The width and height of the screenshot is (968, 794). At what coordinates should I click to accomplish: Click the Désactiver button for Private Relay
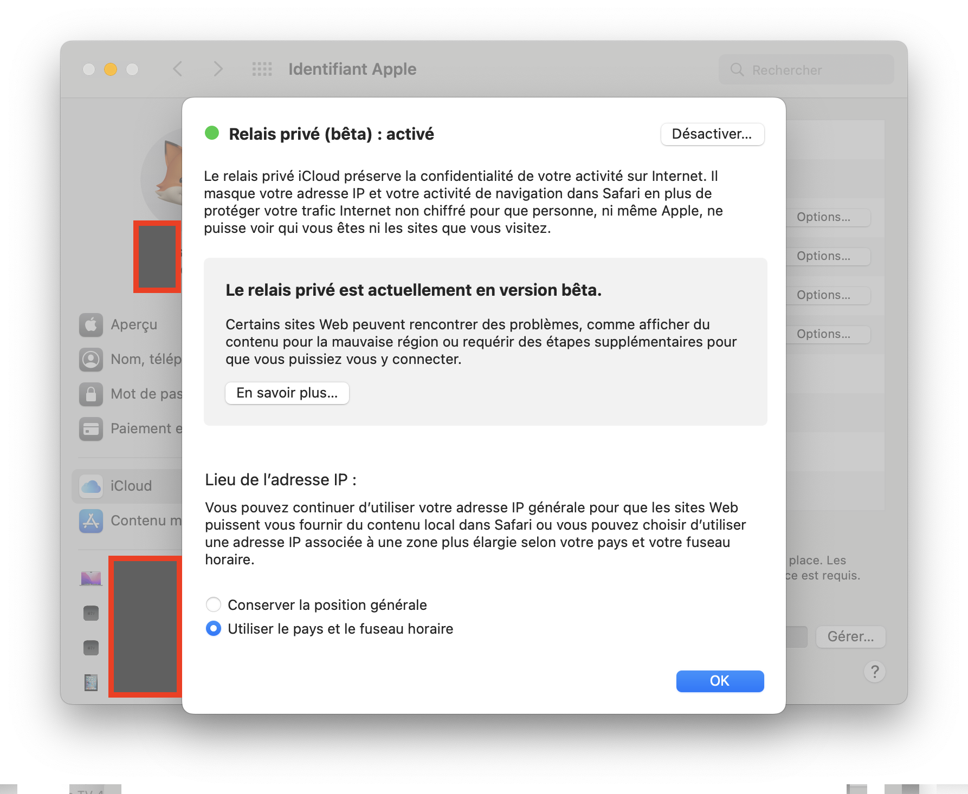(712, 134)
